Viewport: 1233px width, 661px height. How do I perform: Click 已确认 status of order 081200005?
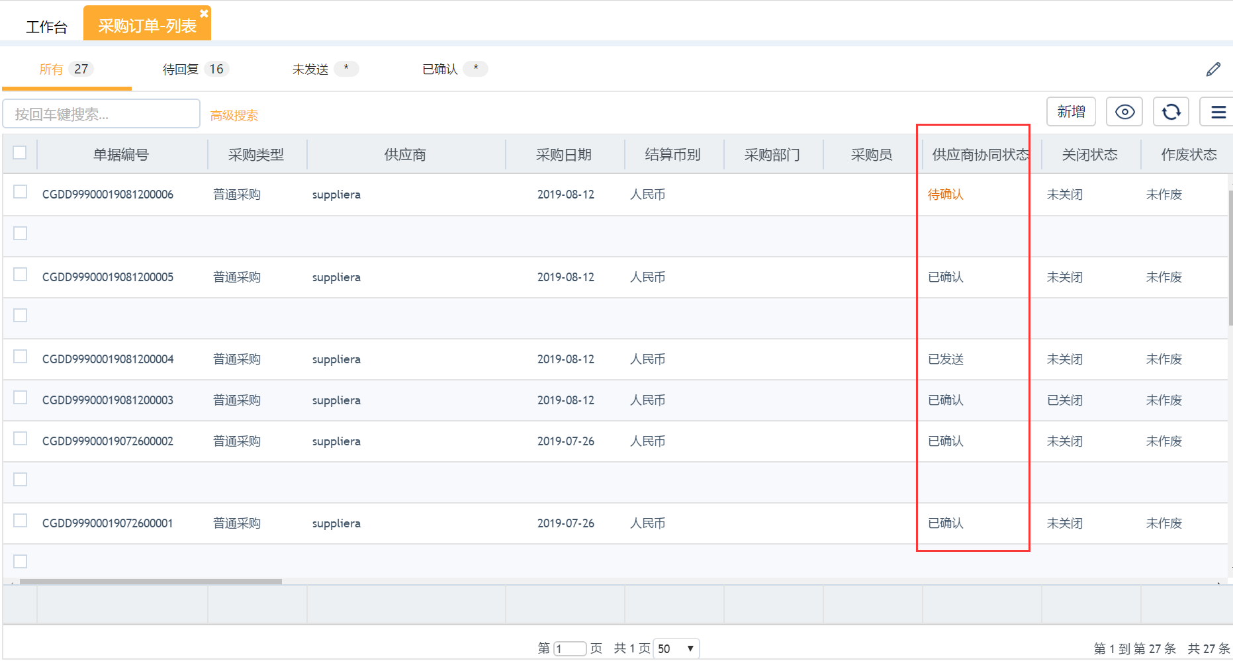pos(946,277)
